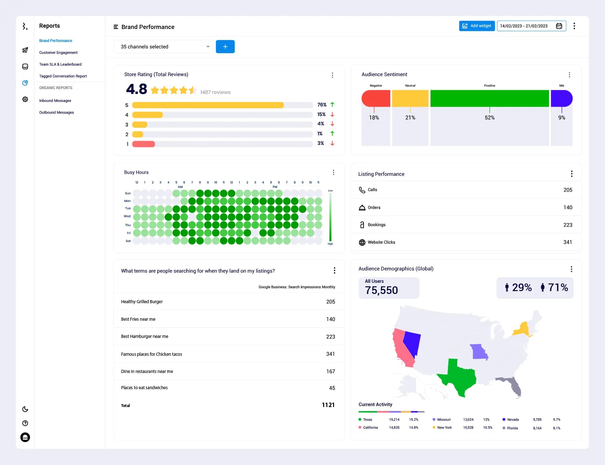Click the green Positive sentiment bar
The height and width of the screenshot is (465, 605).
point(489,98)
